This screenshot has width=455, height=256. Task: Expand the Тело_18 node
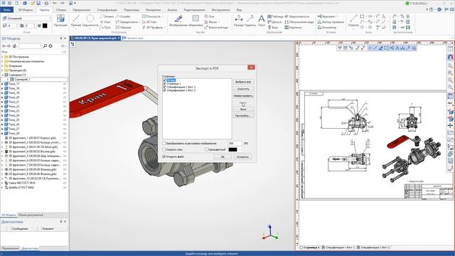tap(2, 88)
